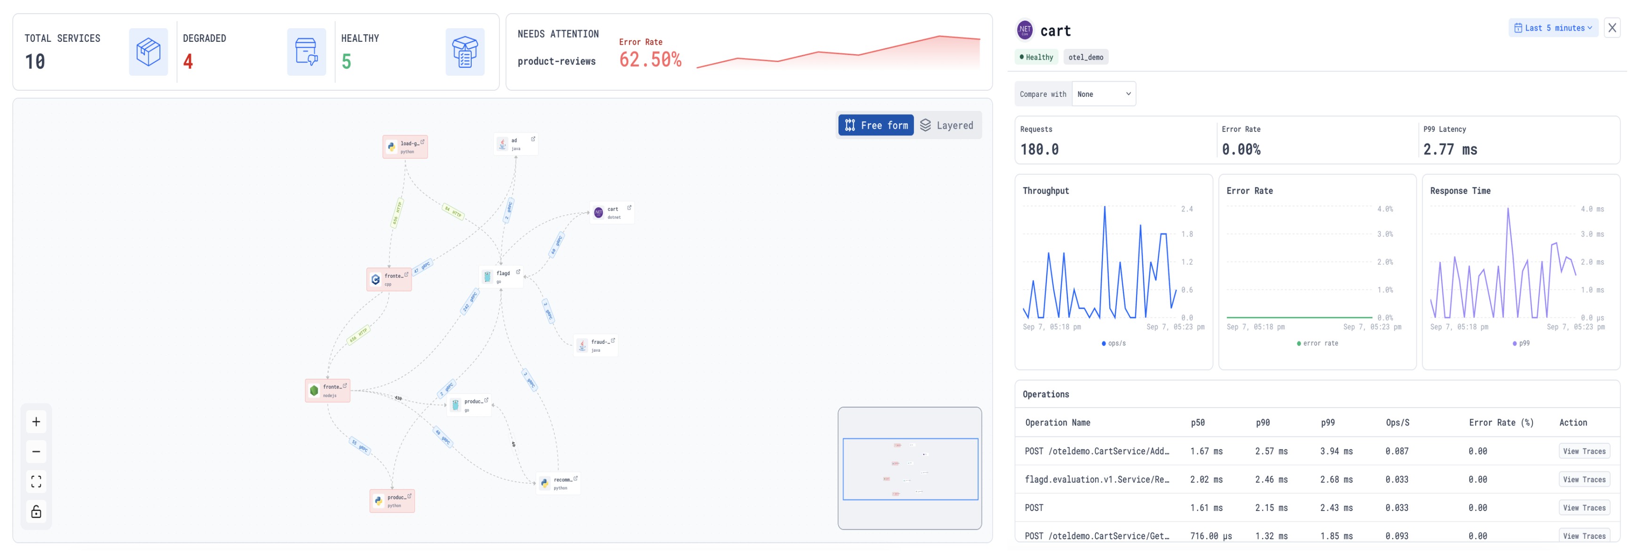Open the flagd node's external link icon
The image size is (1636, 559).
518,272
